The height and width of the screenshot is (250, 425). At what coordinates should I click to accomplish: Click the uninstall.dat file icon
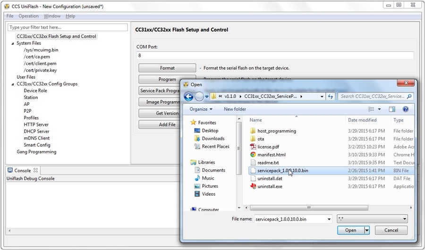pos(253,178)
